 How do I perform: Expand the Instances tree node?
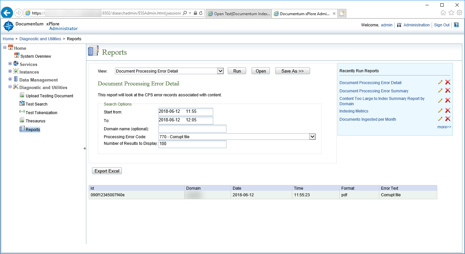[x=10, y=71]
